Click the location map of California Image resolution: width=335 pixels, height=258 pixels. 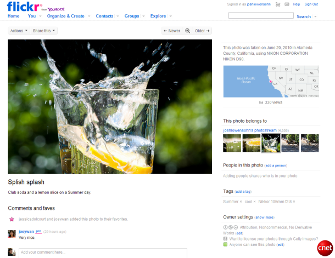[271, 82]
